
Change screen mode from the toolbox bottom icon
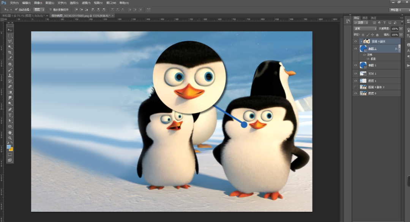click(10, 160)
